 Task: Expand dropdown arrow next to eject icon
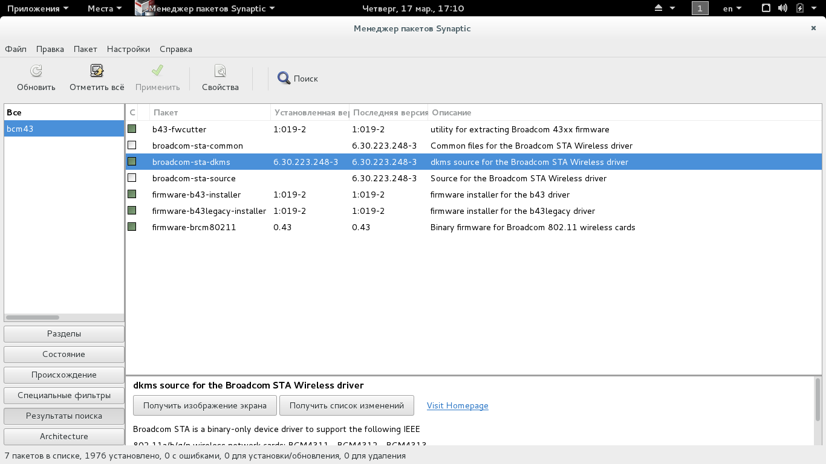673,8
